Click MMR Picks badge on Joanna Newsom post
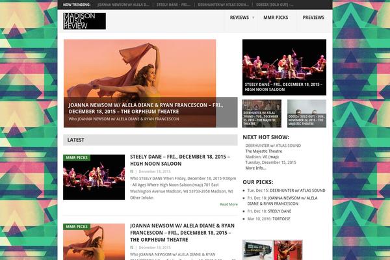The height and width of the screenshot is (260, 390). (77, 227)
